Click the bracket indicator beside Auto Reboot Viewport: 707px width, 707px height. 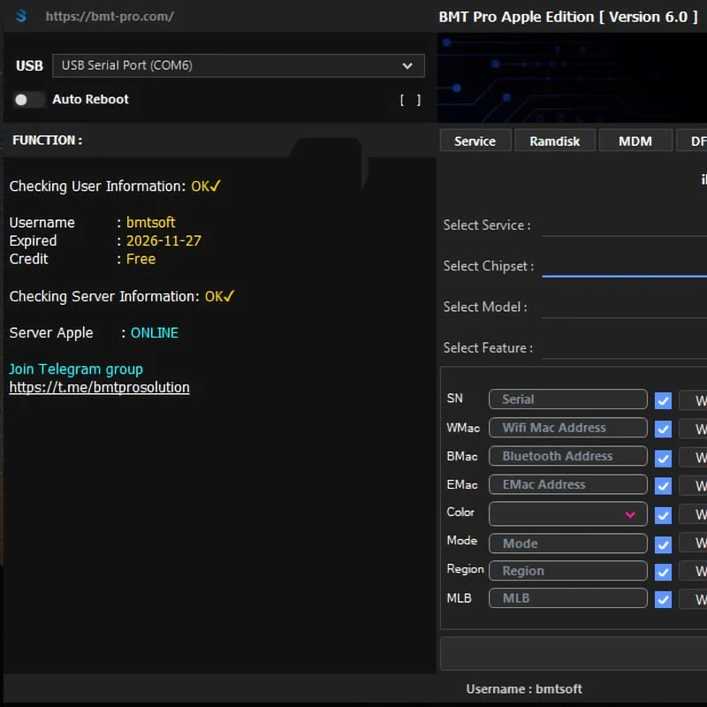click(x=410, y=100)
